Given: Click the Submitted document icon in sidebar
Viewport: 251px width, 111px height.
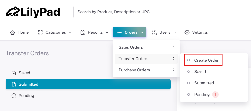Looking at the screenshot, I should 14,84.
